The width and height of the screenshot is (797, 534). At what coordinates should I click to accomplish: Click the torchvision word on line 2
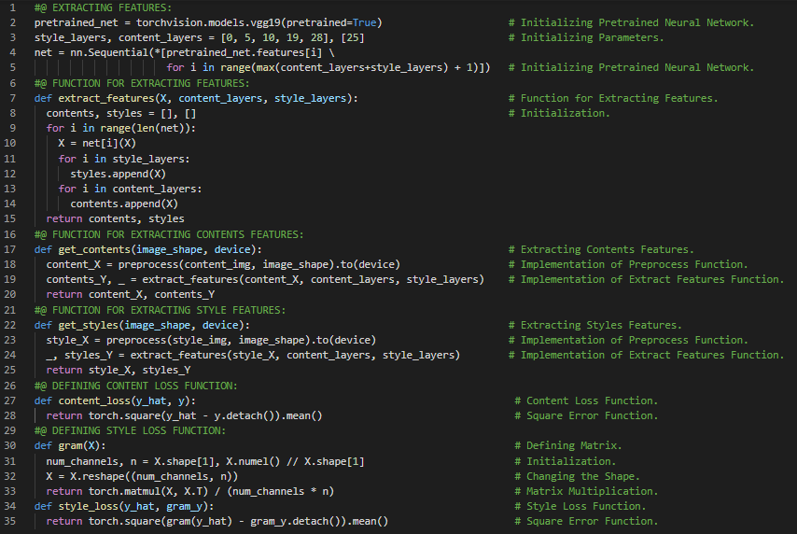tap(166, 21)
